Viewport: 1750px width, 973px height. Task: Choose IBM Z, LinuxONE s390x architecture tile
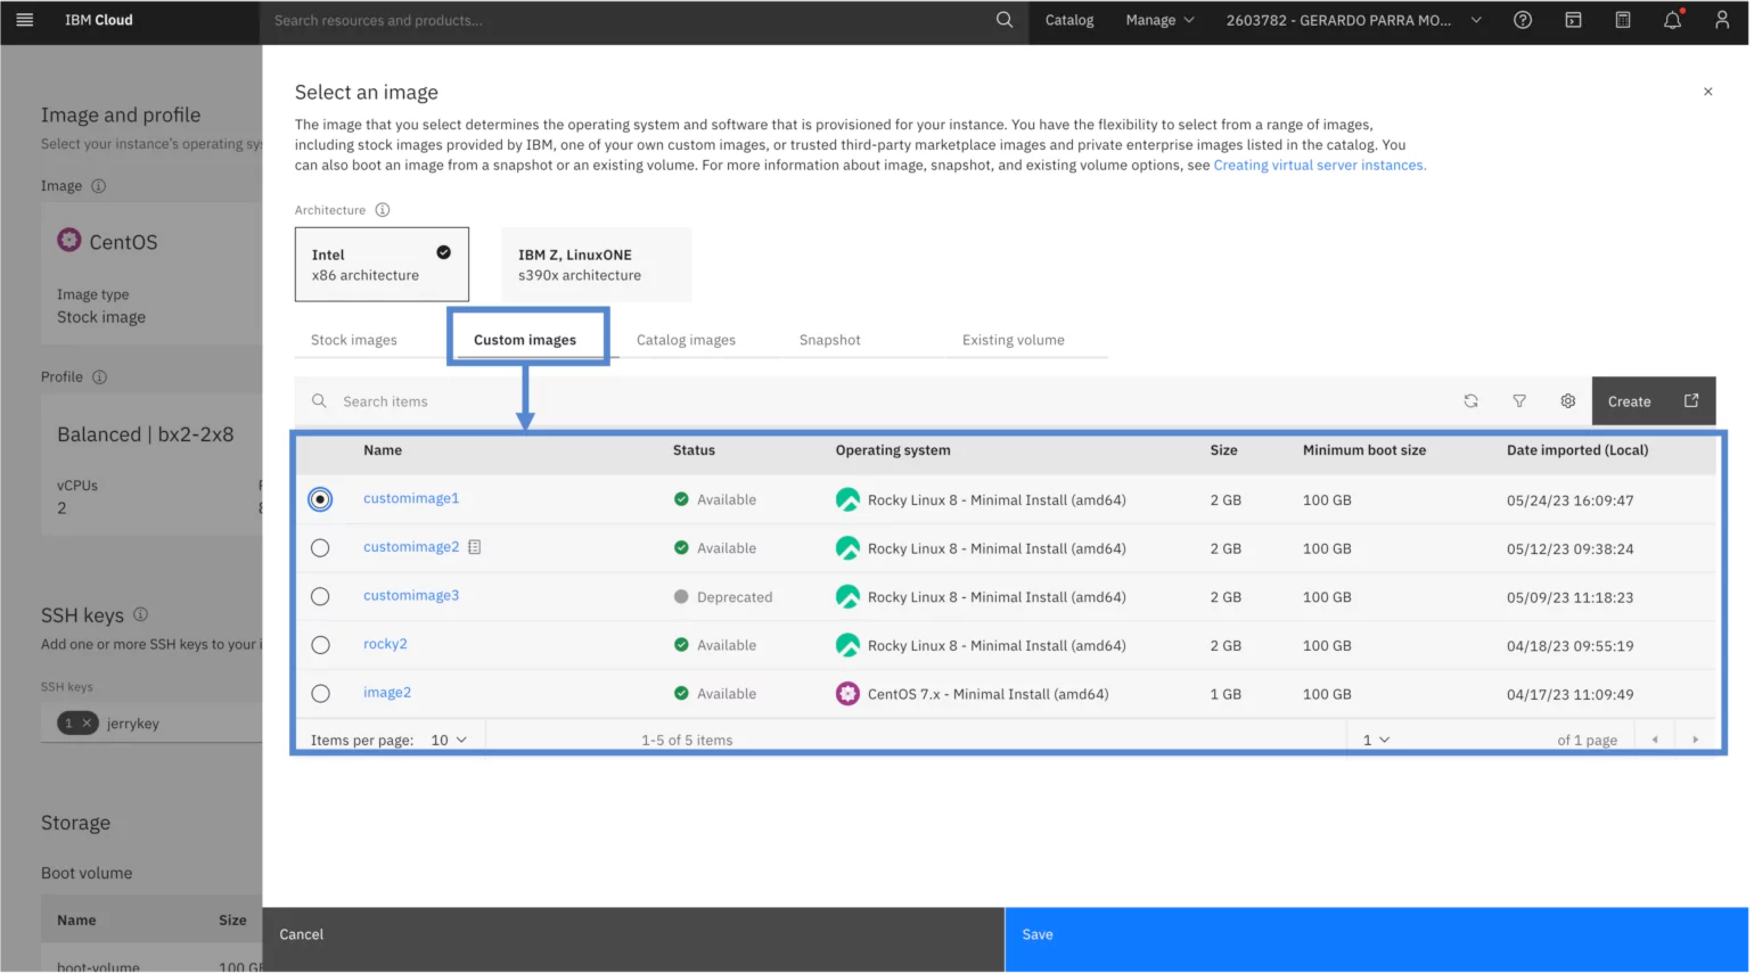tap(596, 264)
